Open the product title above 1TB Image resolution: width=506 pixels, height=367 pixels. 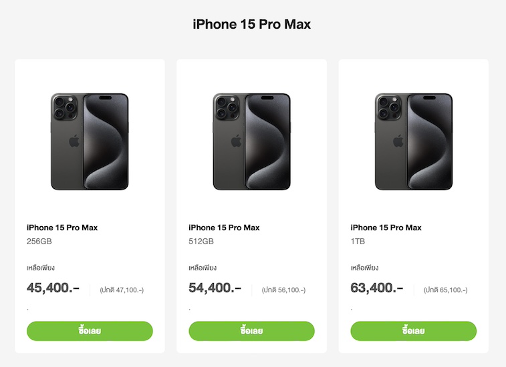pyautogui.click(x=386, y=228)
